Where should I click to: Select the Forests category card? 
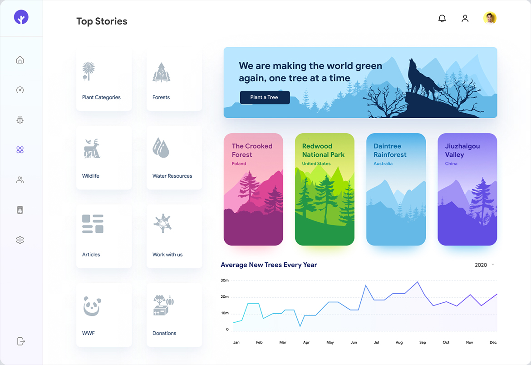(x=174, y=79)
